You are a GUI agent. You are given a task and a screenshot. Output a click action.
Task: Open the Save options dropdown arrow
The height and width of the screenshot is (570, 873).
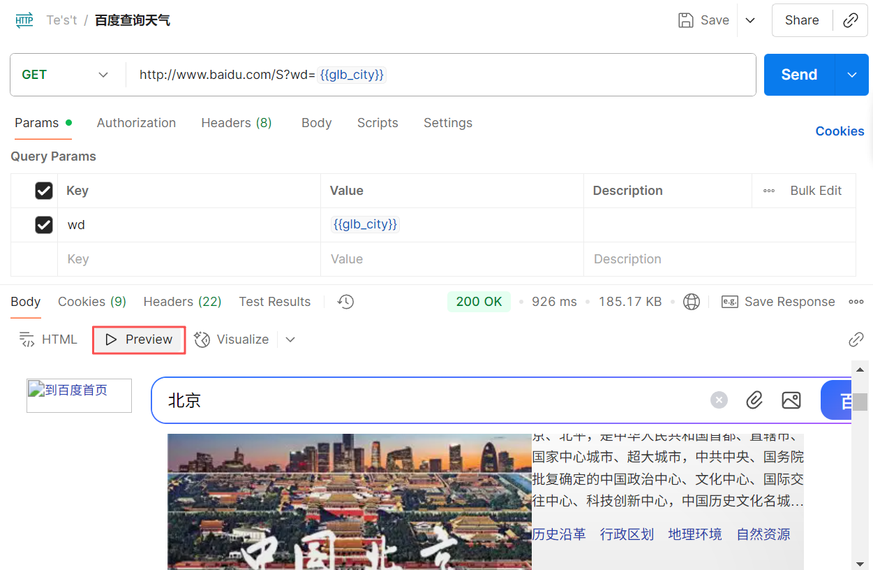[750, 20]
